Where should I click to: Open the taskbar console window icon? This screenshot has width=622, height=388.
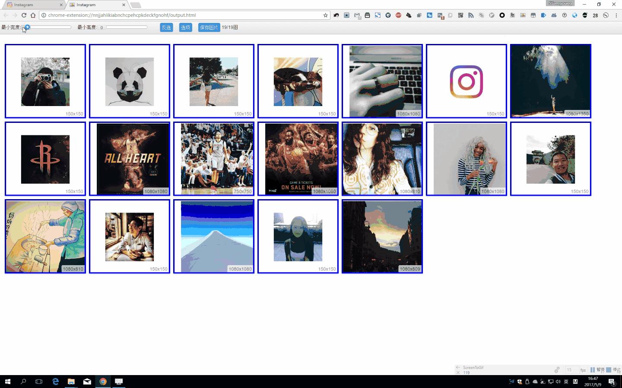click(119, 382)
